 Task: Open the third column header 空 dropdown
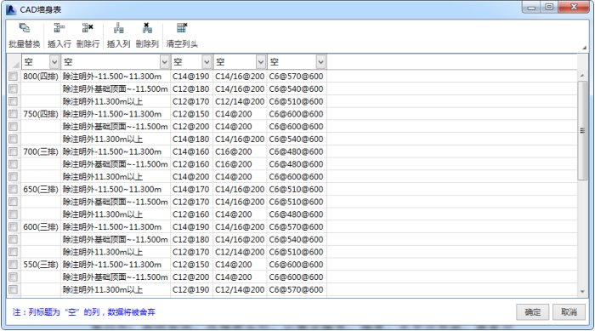click(207, 62)
